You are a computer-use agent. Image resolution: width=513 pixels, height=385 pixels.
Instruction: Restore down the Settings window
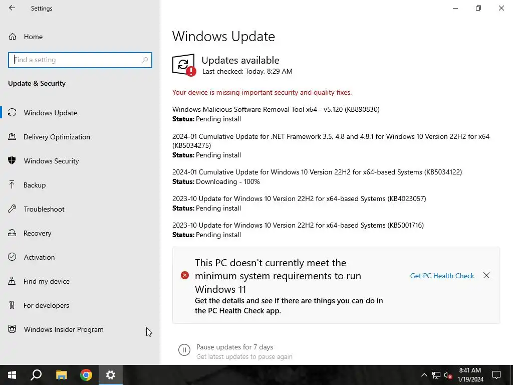coord(478,8)
